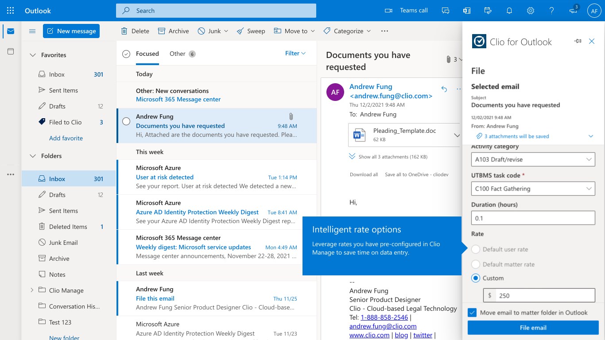Image resolution: width=605 pixels, height=340 pixels.
Task: Open the Filter dropdown in the message list
Action: (295, 54)
